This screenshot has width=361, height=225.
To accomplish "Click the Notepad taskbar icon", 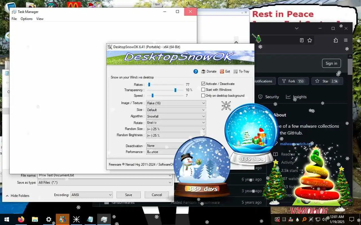I will [x=90, y=219].
